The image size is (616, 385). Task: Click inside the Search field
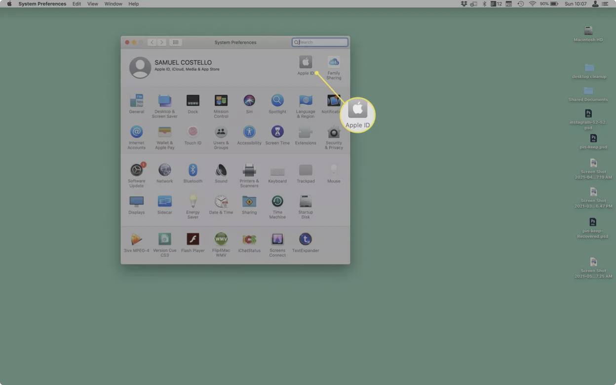(319, 42)
